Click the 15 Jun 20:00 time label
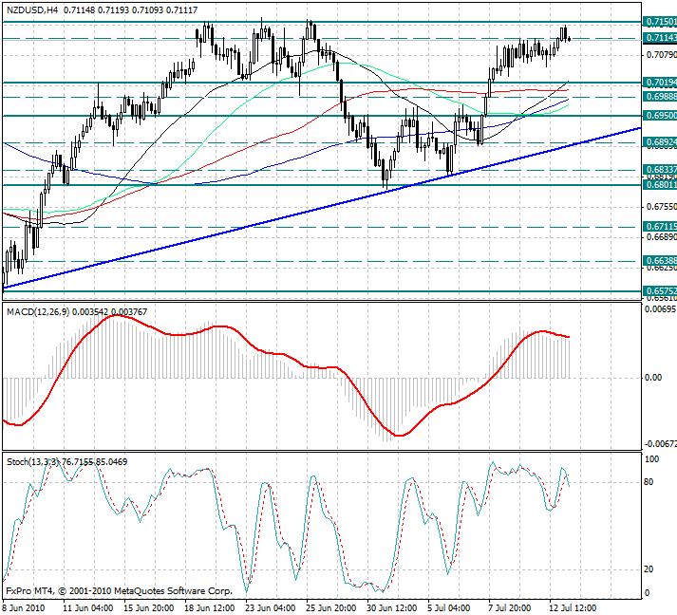This screenshot has width=677, height=615. (x=149, y=608)
